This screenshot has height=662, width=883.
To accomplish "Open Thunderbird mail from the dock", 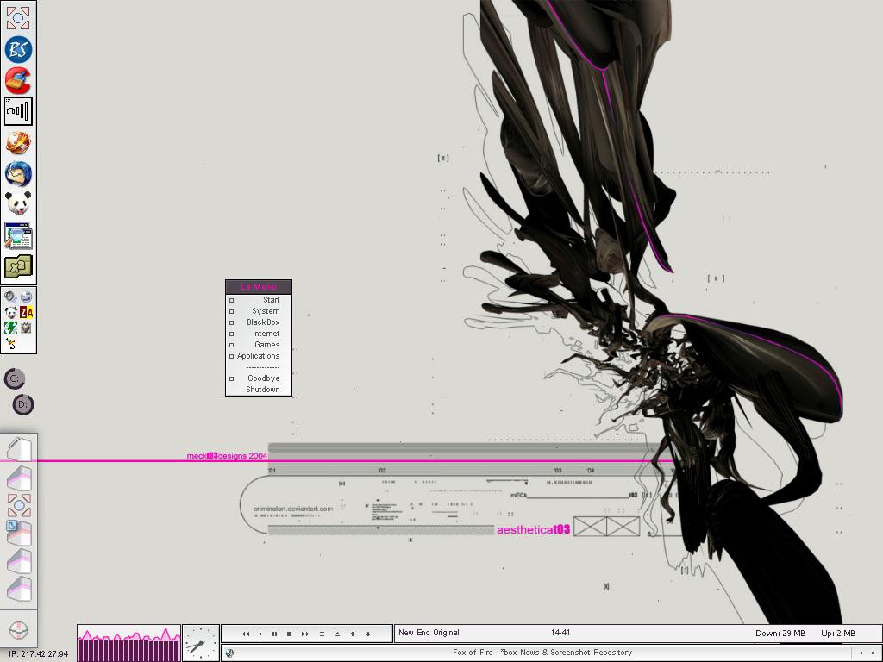I will pos(18,173).
